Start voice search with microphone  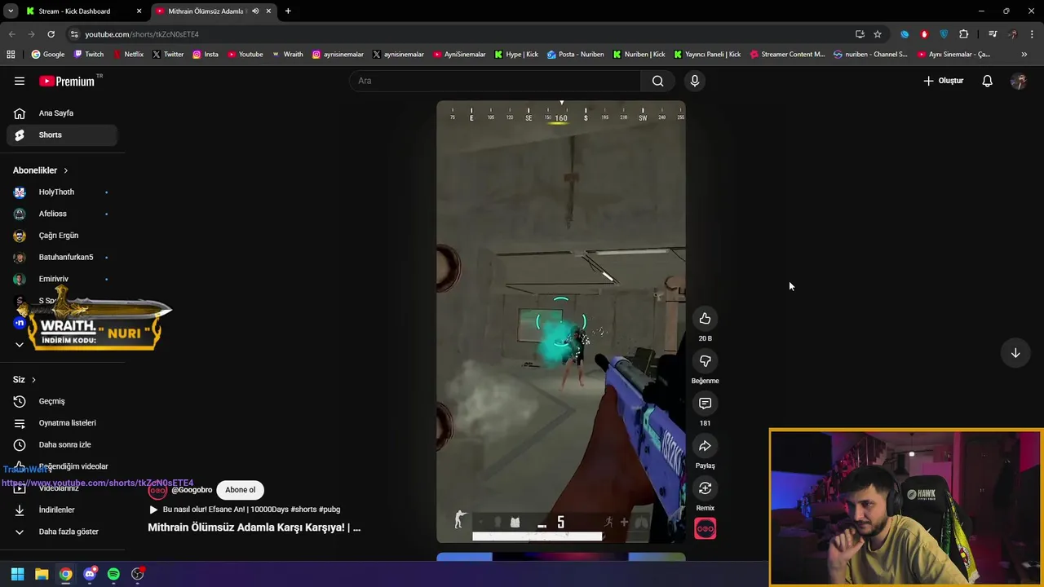pos(695,81)
